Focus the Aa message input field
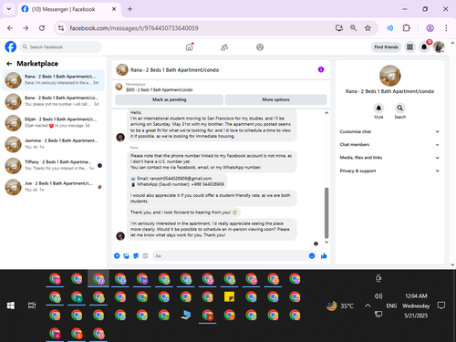The image size is (456, 342). pos(231,256)
